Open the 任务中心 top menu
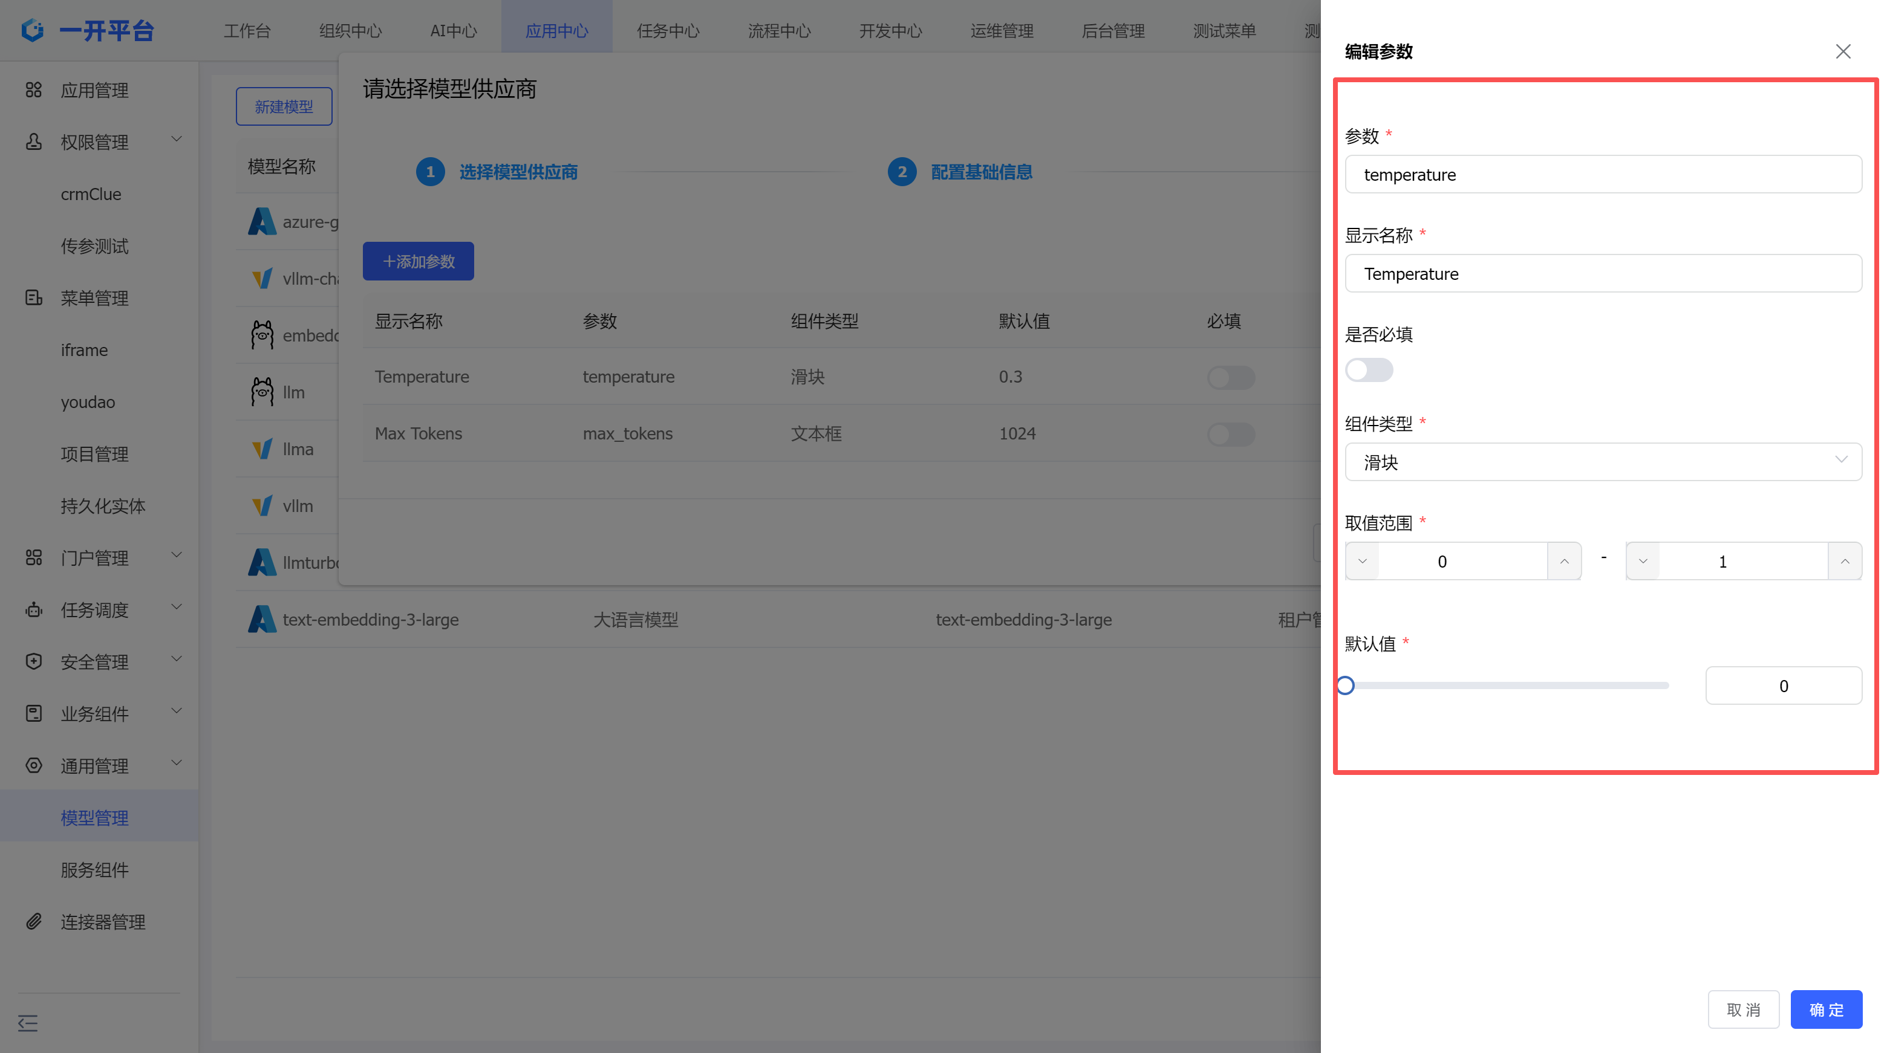 click(x=667, y=31)
